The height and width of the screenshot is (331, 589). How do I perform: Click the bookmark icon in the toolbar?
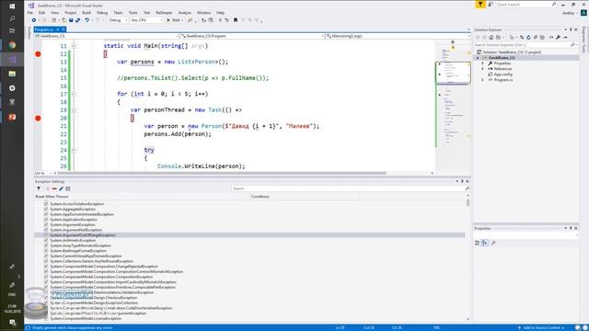236,20
